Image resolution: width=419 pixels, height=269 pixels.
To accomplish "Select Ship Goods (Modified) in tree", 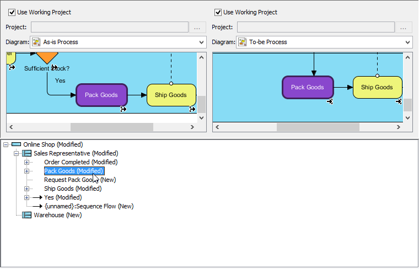I will click(x=73, y=189).
